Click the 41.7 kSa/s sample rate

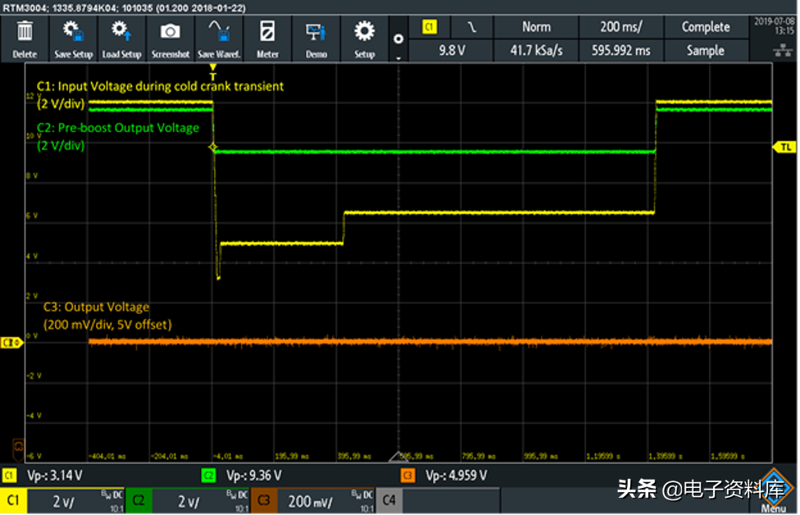click(536, 51)
